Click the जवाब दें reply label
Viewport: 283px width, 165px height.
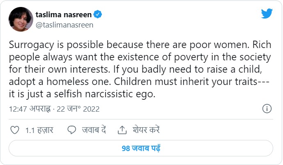click(94, 130)
